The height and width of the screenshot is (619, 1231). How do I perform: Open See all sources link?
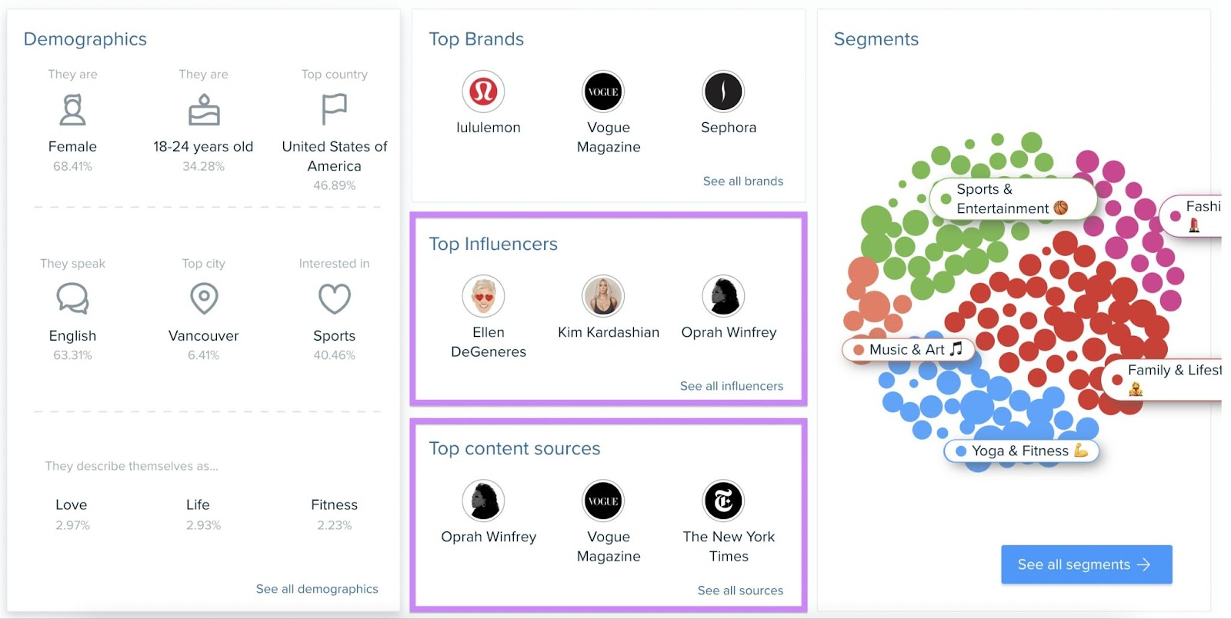[739, 590]
